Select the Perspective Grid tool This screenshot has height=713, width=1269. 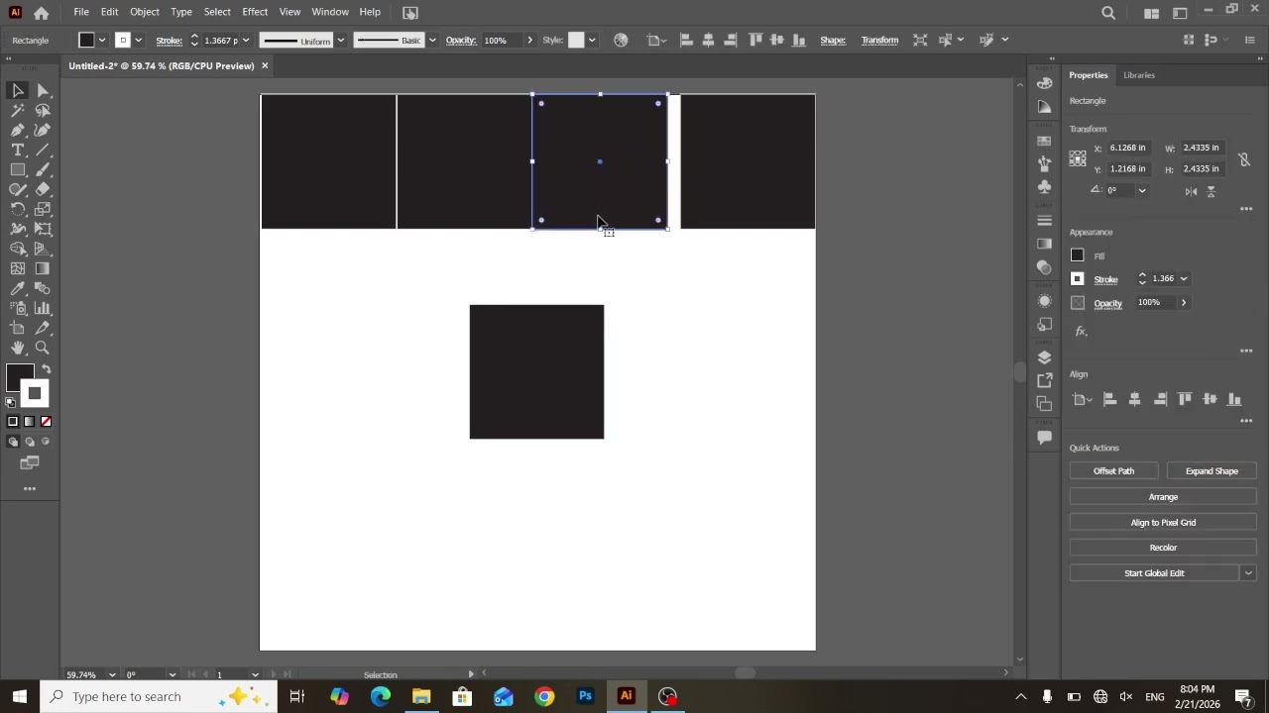[43, 249]
